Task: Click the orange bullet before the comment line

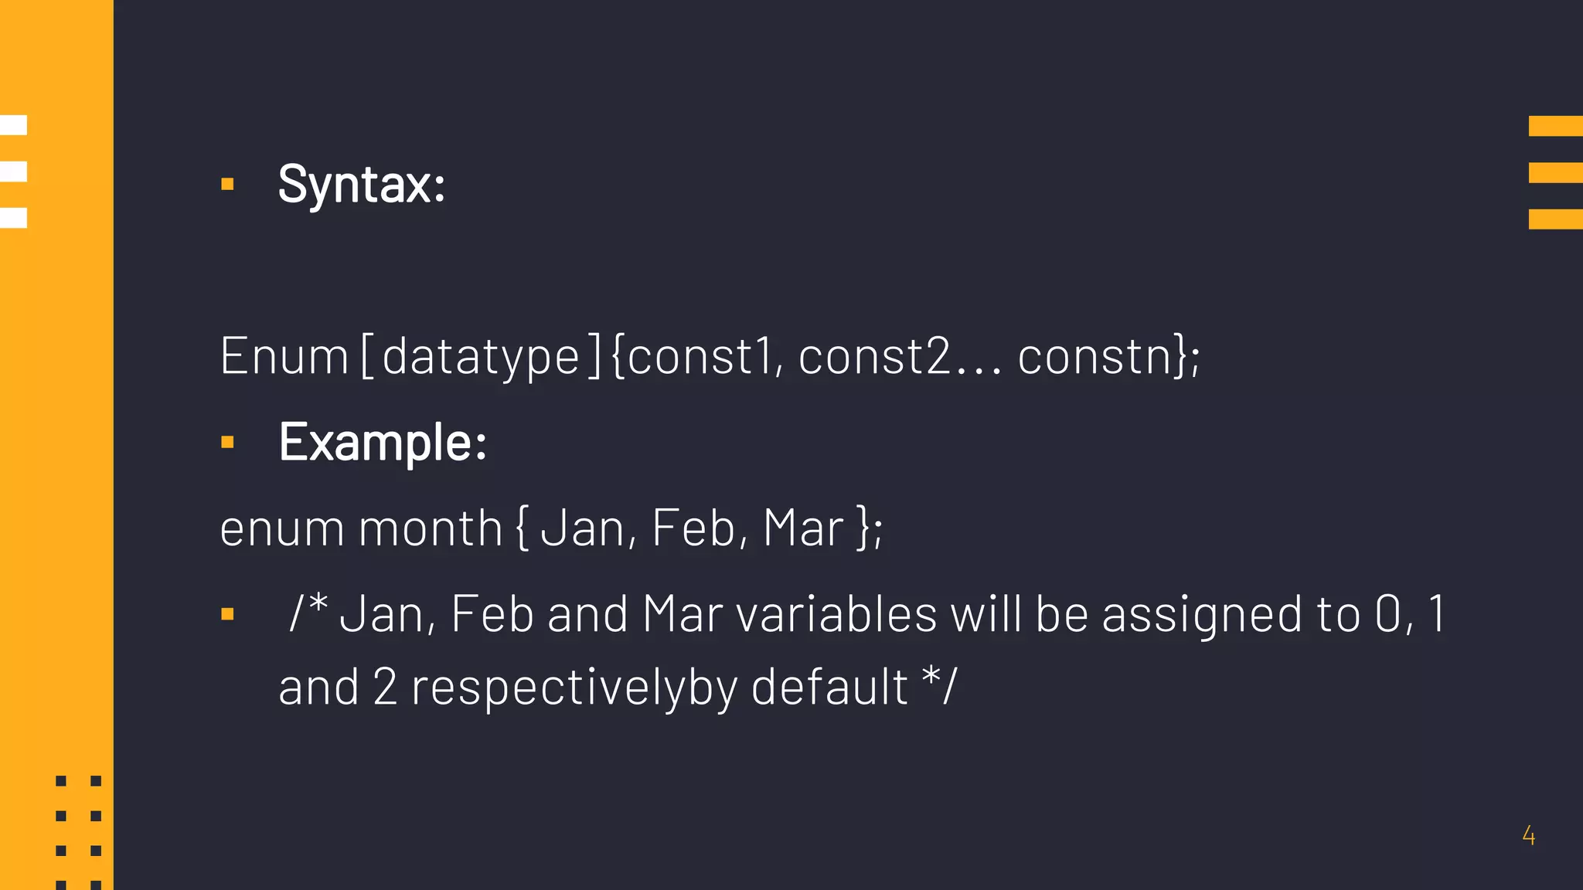Action: [227, 614]
